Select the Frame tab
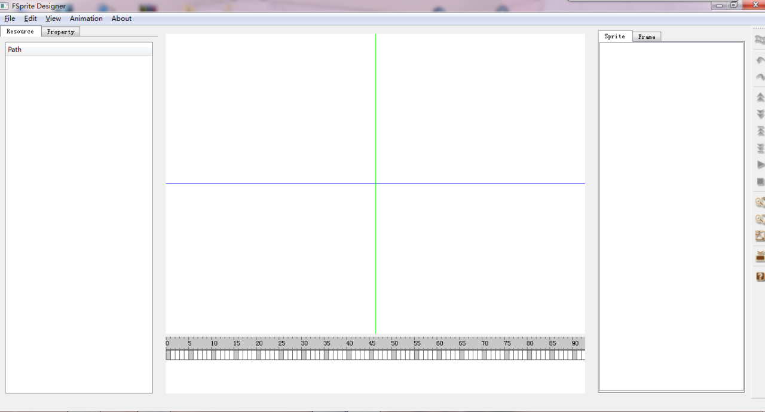 tap(647, 37)
